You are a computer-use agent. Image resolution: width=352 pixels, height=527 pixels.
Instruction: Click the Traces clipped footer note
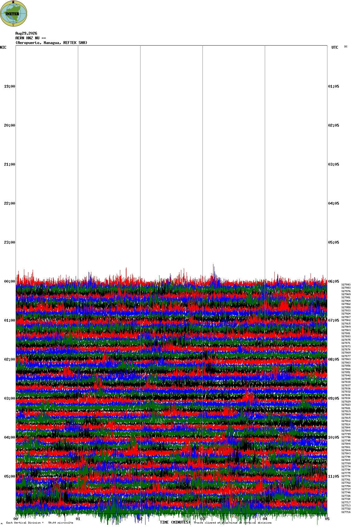pyautogui.click(x=232, y=523)
